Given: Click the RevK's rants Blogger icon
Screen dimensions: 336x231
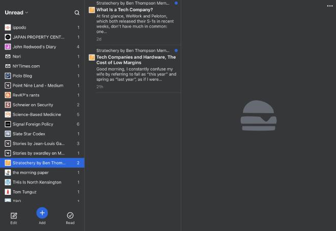Looking at the screenshot, I should pos(8,95).
